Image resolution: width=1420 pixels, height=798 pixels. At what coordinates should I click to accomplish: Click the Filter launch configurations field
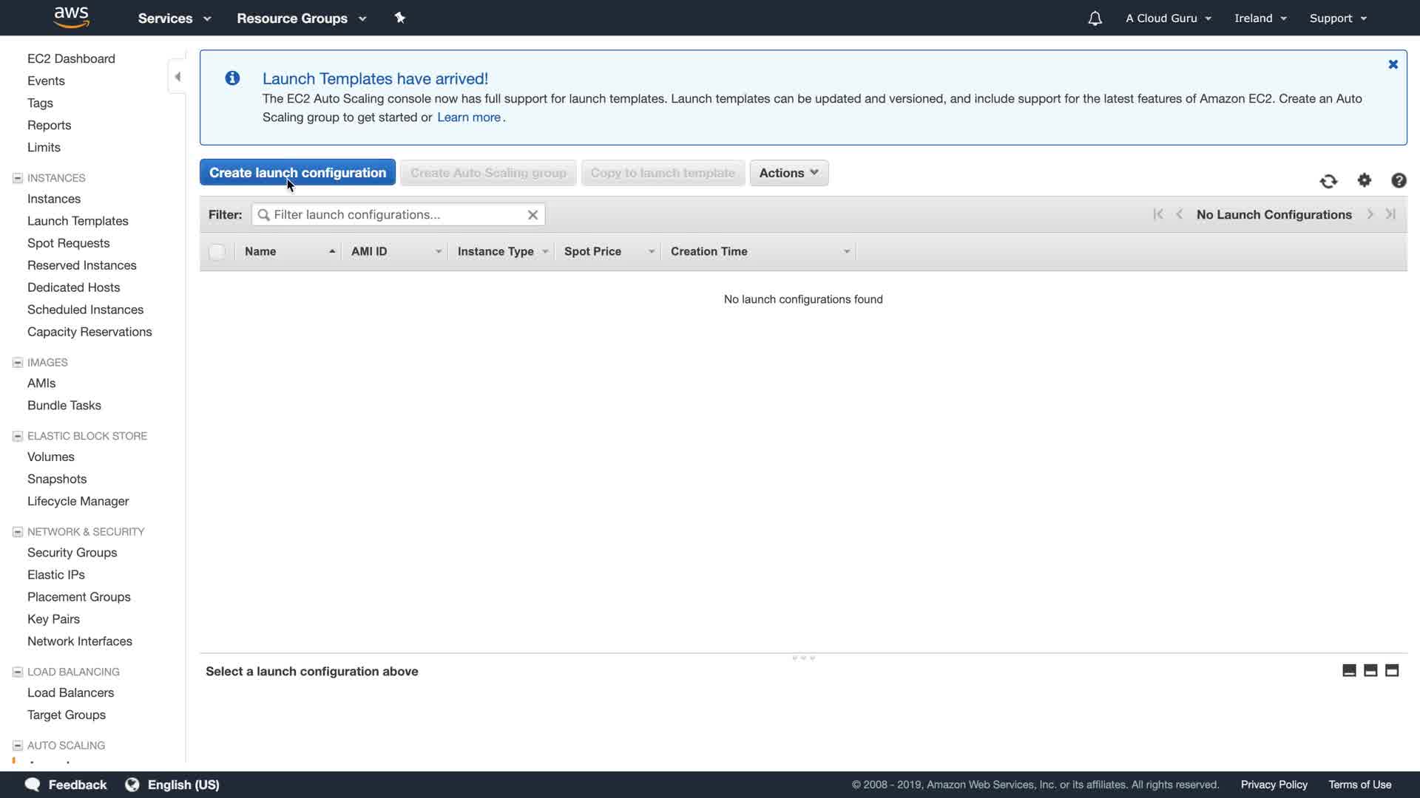click(x=396, y=215)
